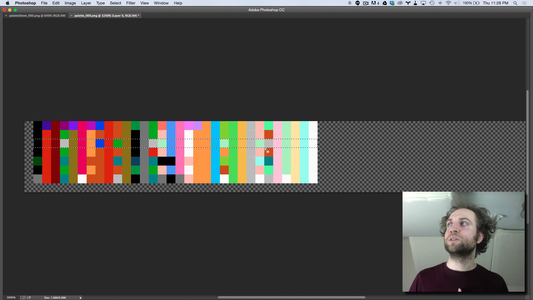Click the Wi-Fi status icon
Screen dimensions: 533x300
point(448,3)
